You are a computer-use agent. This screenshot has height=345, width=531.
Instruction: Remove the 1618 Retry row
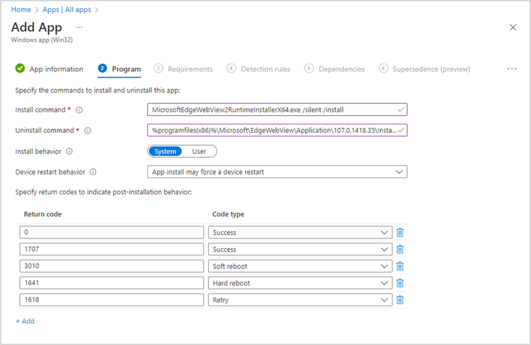tap(400, 300)
